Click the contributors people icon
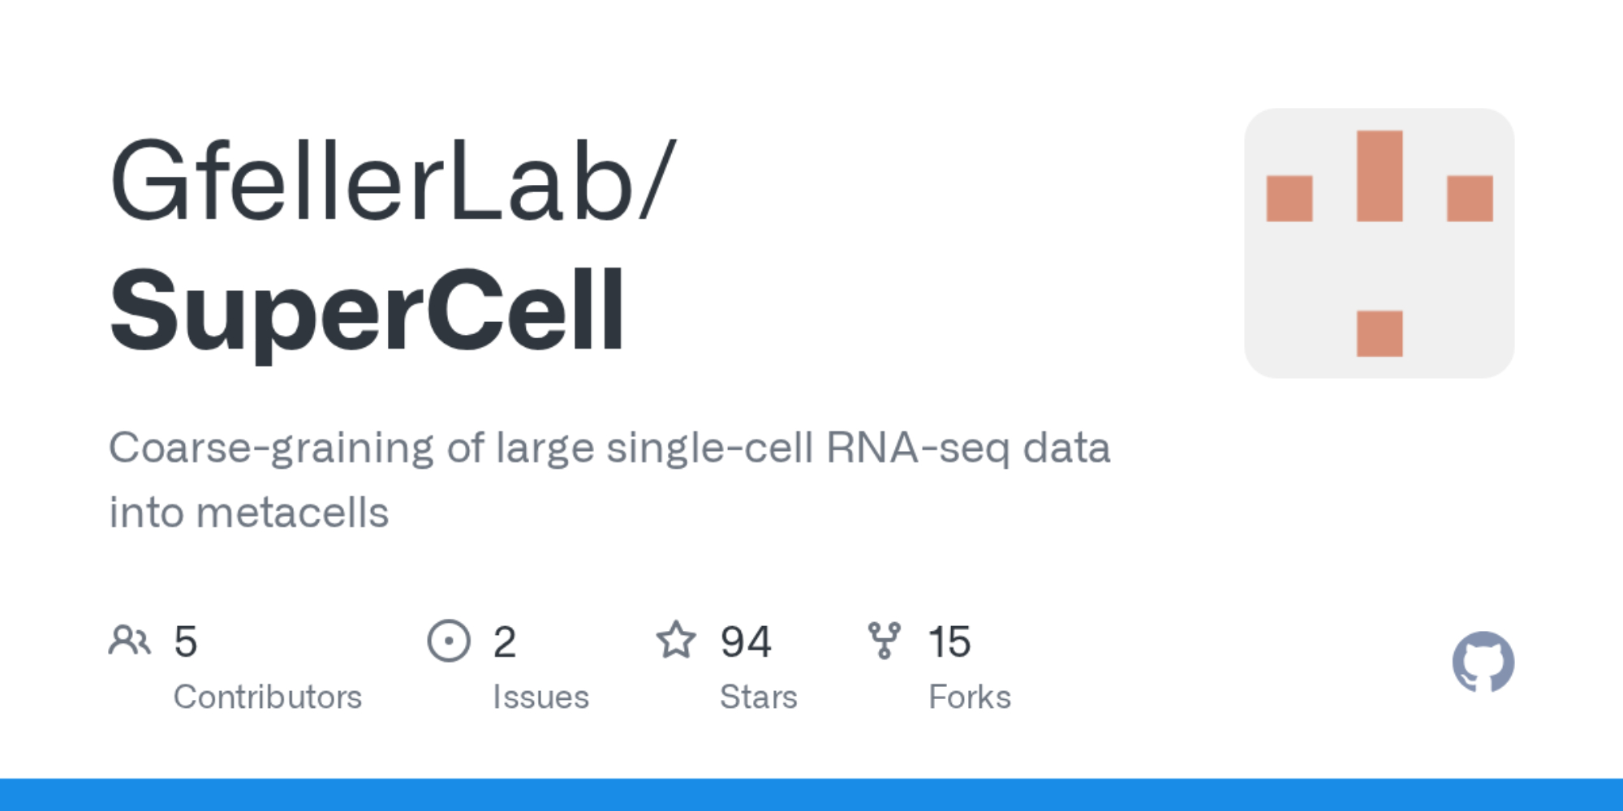 point(129,641)
